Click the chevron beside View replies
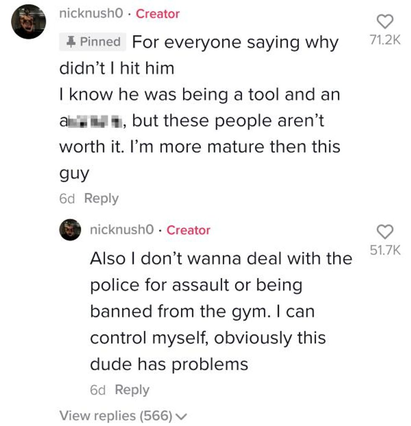 (x=181, y=416)
